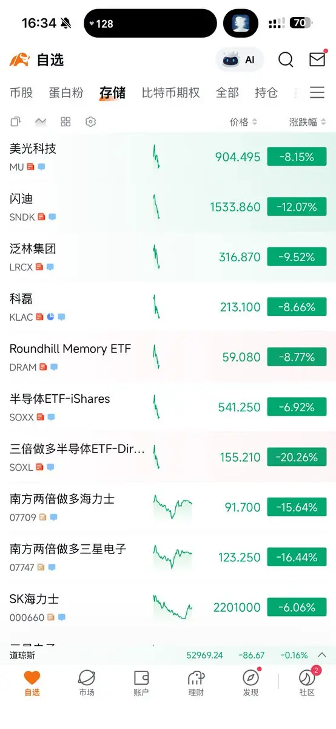Toggle the -8.15% change badge for 美光科技

(297, 157)
